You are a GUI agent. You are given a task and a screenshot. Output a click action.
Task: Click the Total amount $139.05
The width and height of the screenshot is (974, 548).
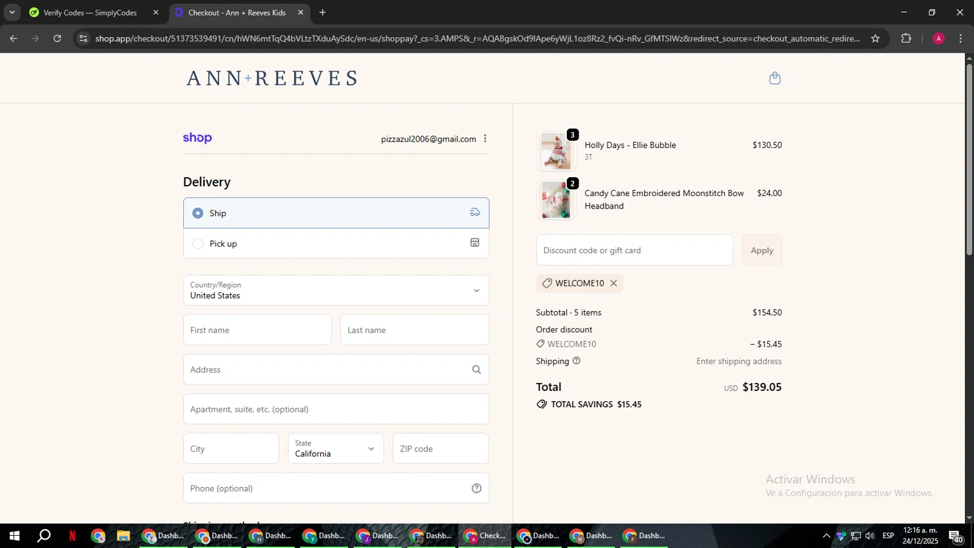tap(762, 387)
